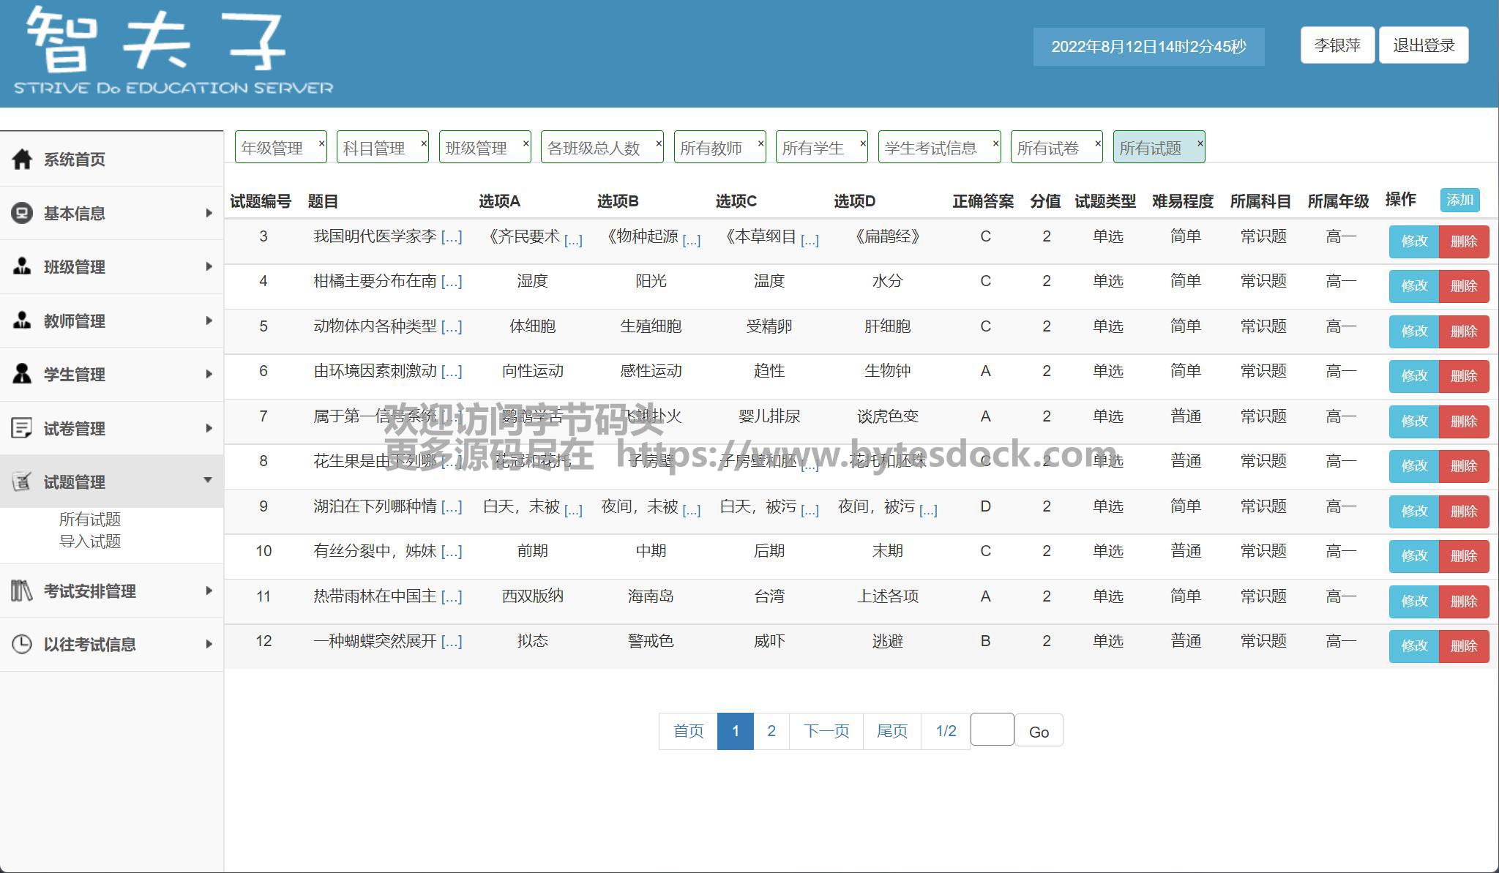Click the 班级管理 people icon
Screen dimensions: 1499x873
[x=22, y=266]
